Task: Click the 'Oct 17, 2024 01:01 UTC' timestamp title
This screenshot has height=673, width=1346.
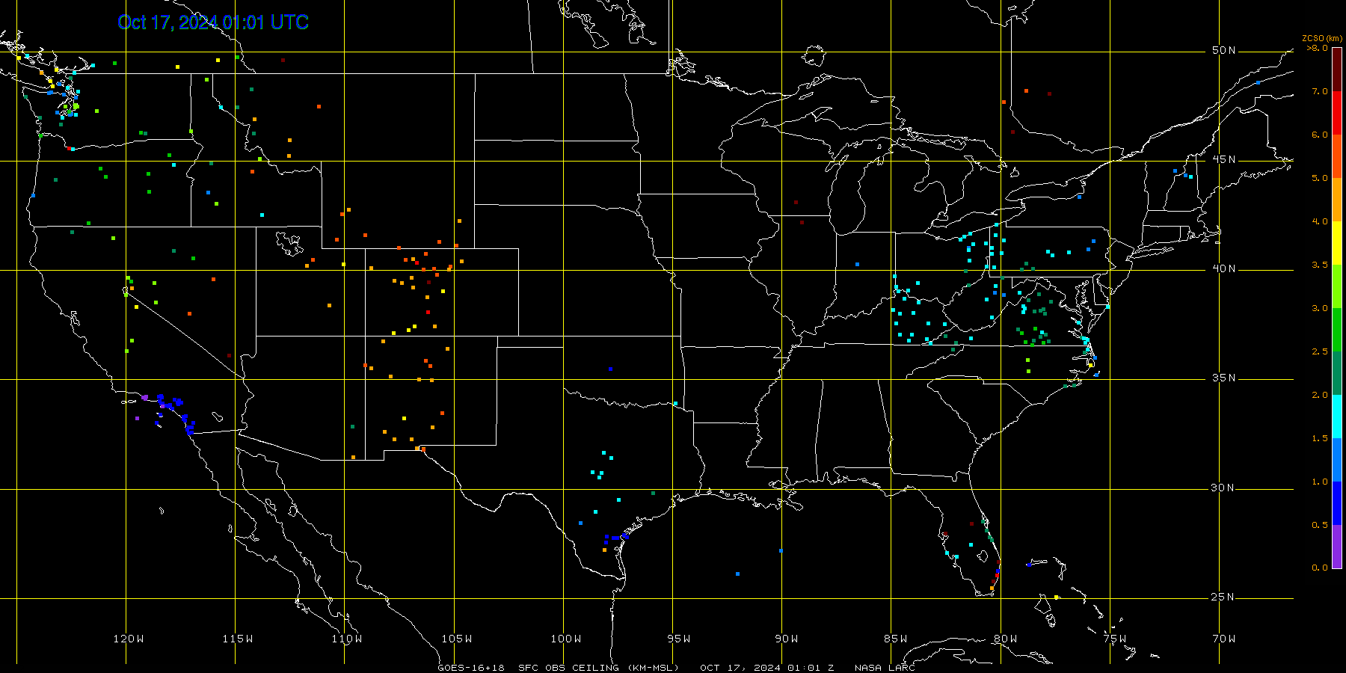Action: [x=213, y=22]
